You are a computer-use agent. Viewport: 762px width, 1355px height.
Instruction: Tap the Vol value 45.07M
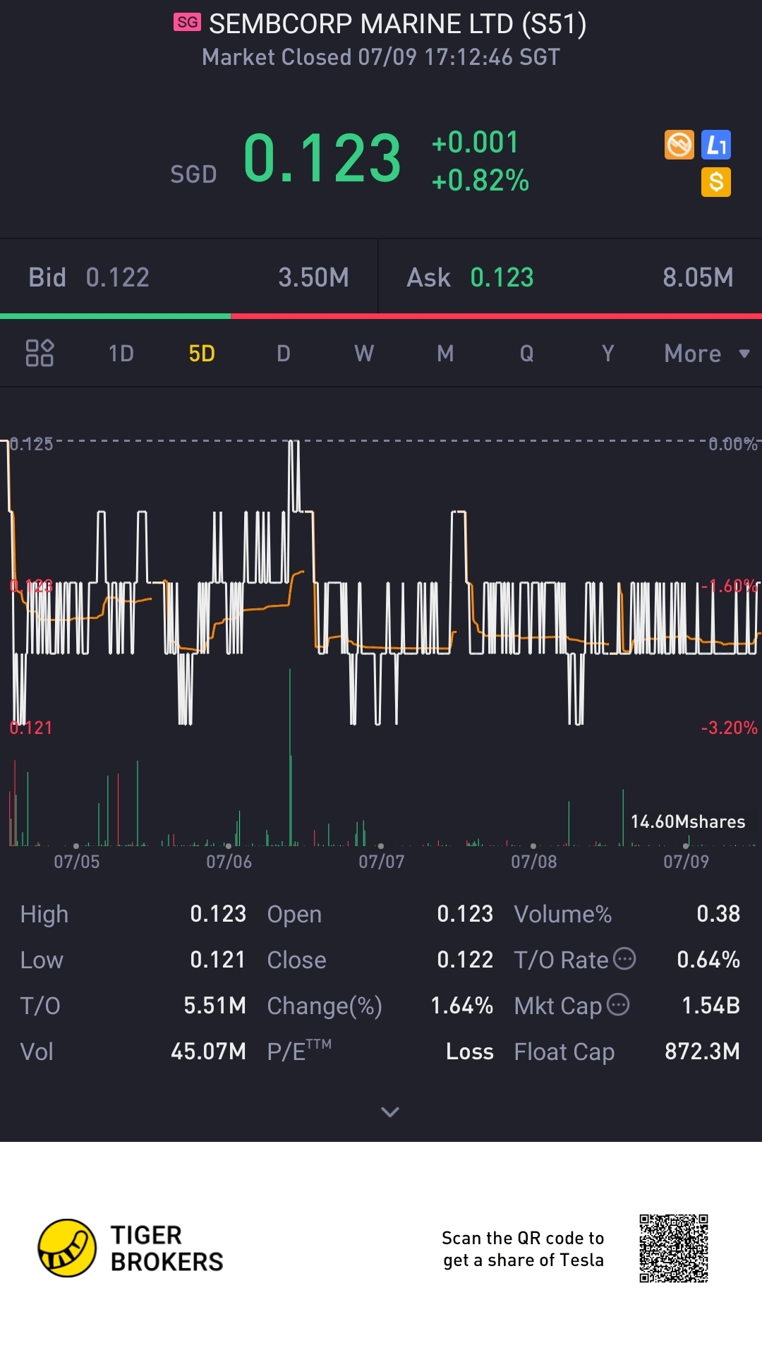coord(208,1052)
